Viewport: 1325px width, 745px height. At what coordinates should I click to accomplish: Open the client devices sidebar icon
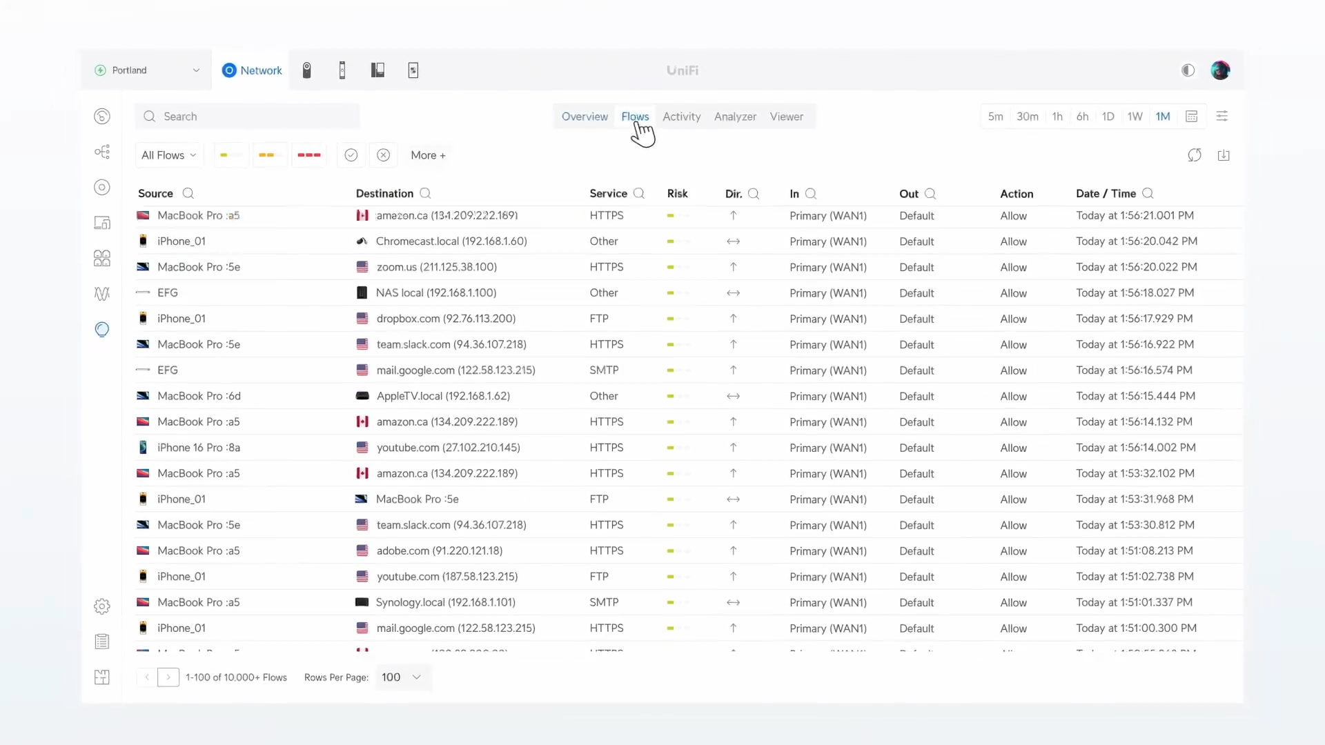pyautogui.click(x=102, y=223)
